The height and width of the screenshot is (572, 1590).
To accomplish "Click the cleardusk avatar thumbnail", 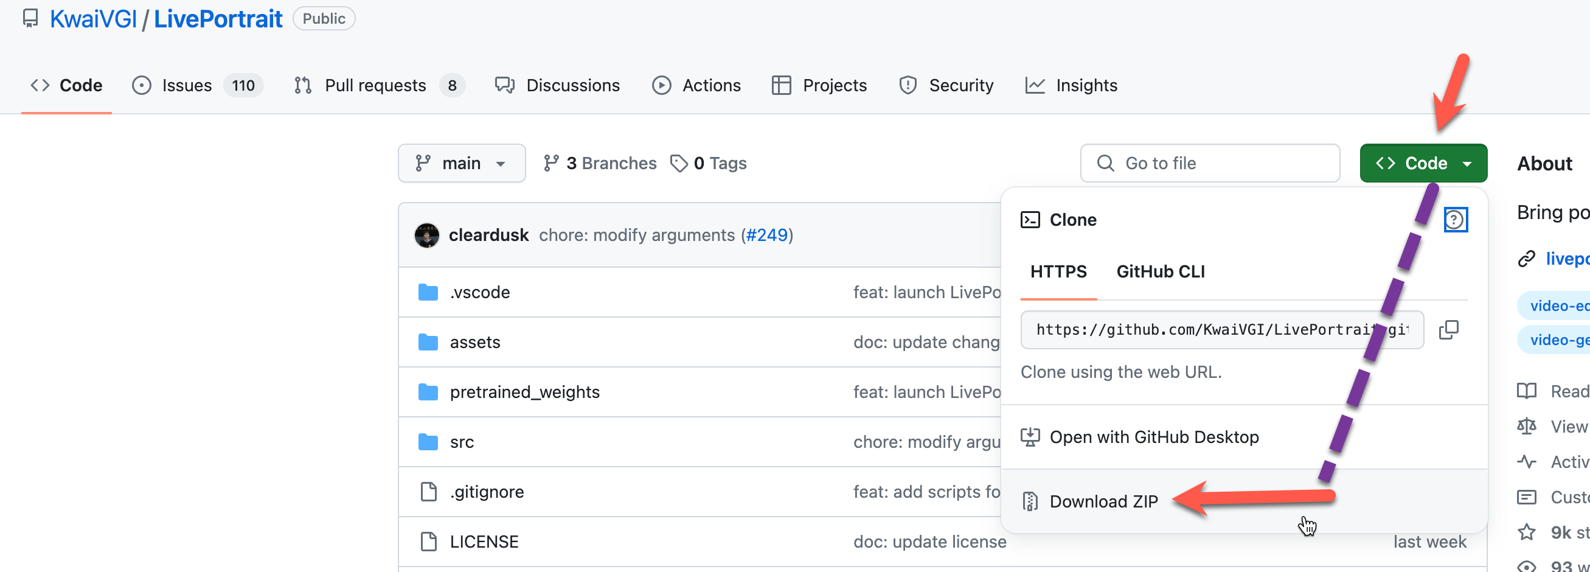I will coord(426,235).
